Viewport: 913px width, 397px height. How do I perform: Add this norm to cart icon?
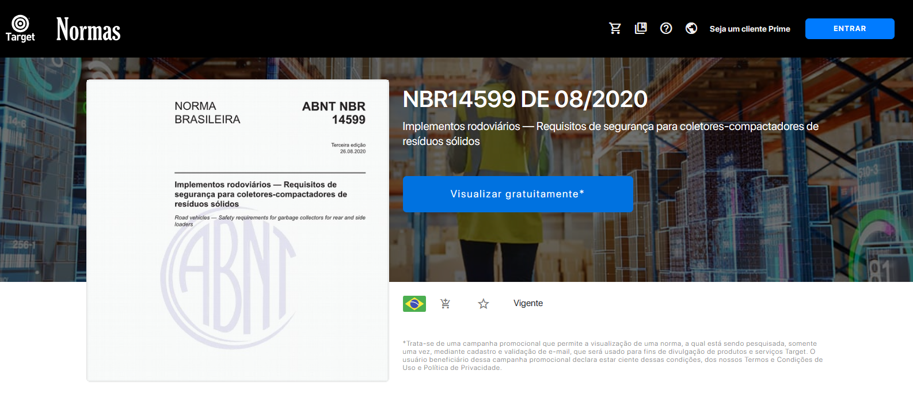coord(445,304)
